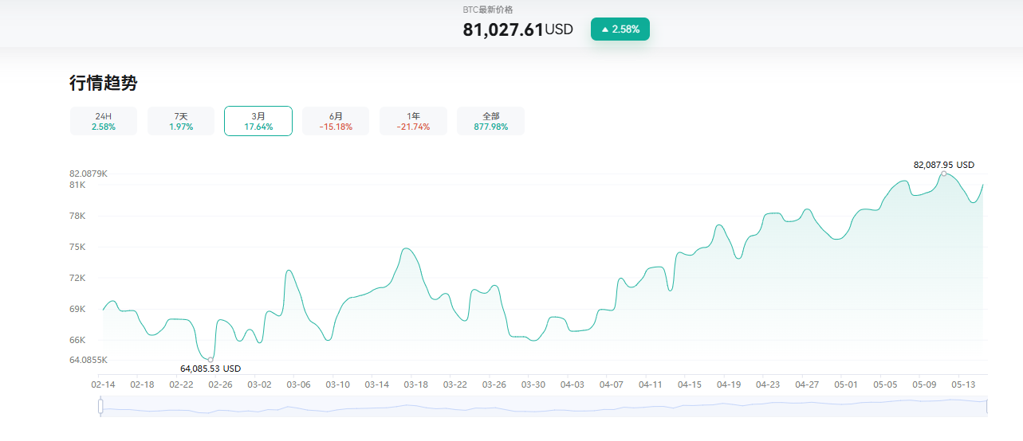The width and height of the screenshot is (1023, 441).
Task: Click the 02-22 date label
Action: click(x=181, y=384)
